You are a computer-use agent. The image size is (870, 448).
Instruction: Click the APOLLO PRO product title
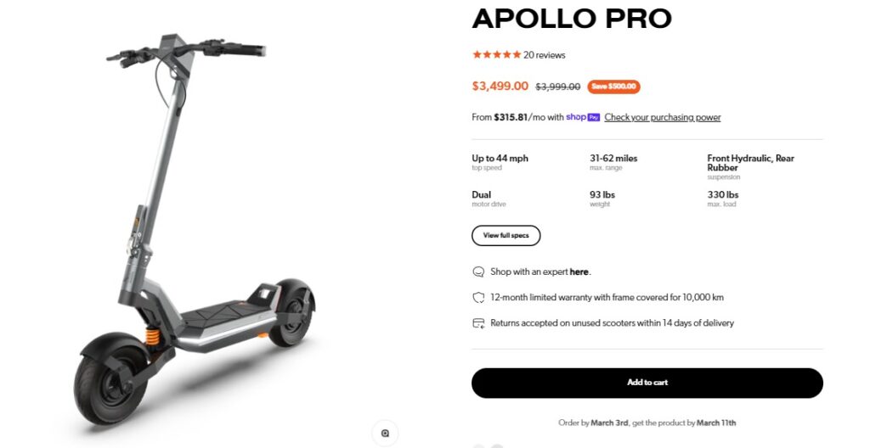click(572, 18)
